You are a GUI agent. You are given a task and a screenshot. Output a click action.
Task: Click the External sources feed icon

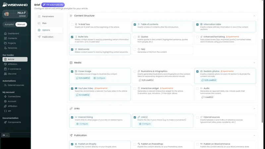point(5,85)
